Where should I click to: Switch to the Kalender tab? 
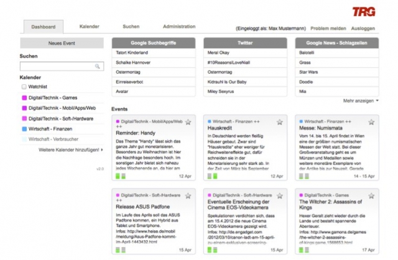[x=90, y=27]
